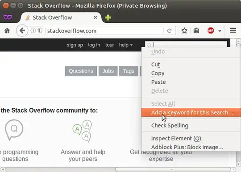This screenshot has width=241, height=172.
Task: Reload the page with the refresh icon
Action: tap(170, 31)
